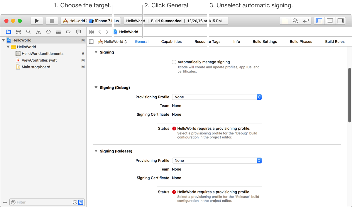Screen dimensions: 352x207
Task: Enable Automatically manage signing checkbox
Action: [174, 62]
